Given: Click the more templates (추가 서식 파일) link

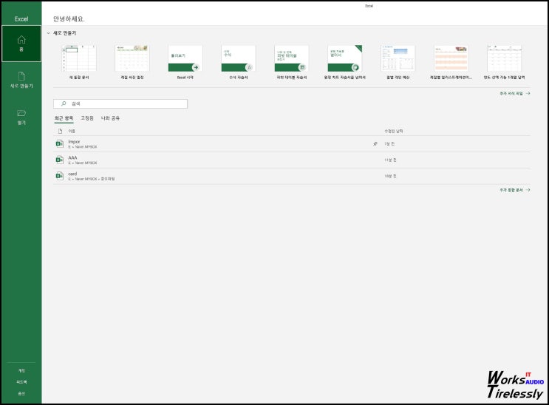Looking at the screenshot, I should [x=515, y=94].
